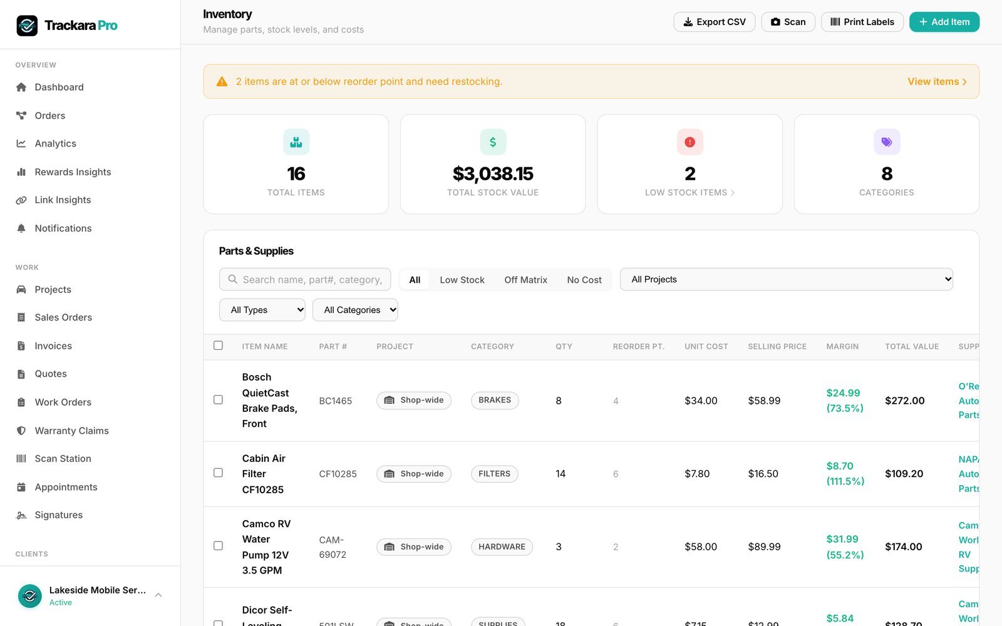Screen dimensions: 1002x626
Task: Select the All filter tab
Action: (x=415, y=280)
